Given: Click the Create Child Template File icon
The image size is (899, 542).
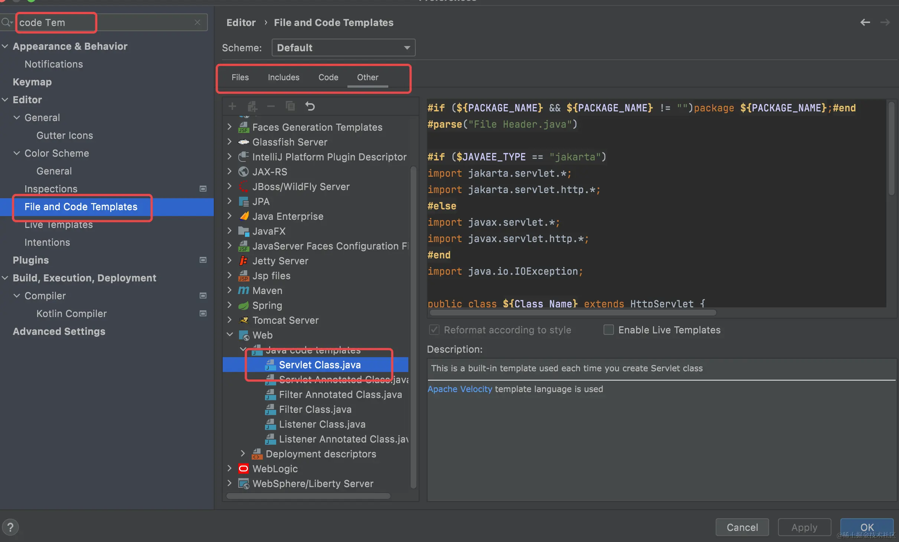Looking at the screenshot, I should (x=252, y=107).
